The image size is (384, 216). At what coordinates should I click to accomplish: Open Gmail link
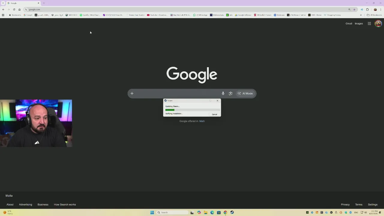[349, 23]
